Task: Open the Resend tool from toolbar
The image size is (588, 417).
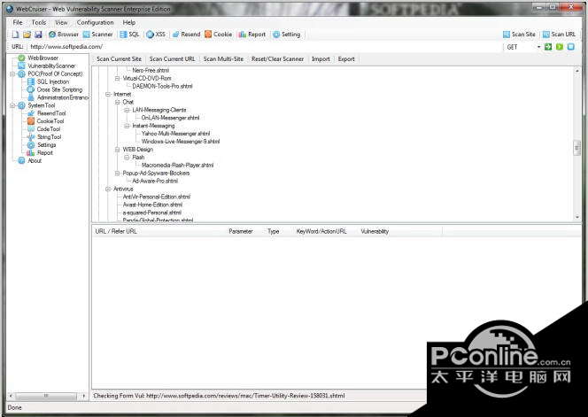Action: (x=186, y=35)
